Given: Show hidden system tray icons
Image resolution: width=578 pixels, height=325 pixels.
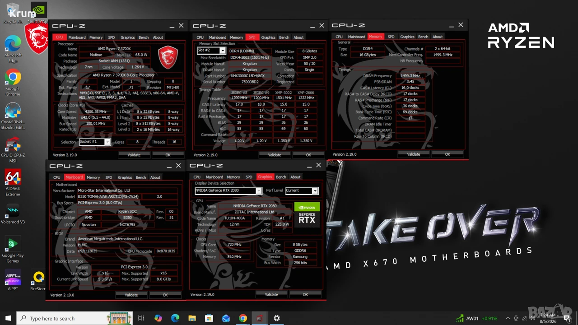Looking at the screenshot, I should tap(508, 318).
